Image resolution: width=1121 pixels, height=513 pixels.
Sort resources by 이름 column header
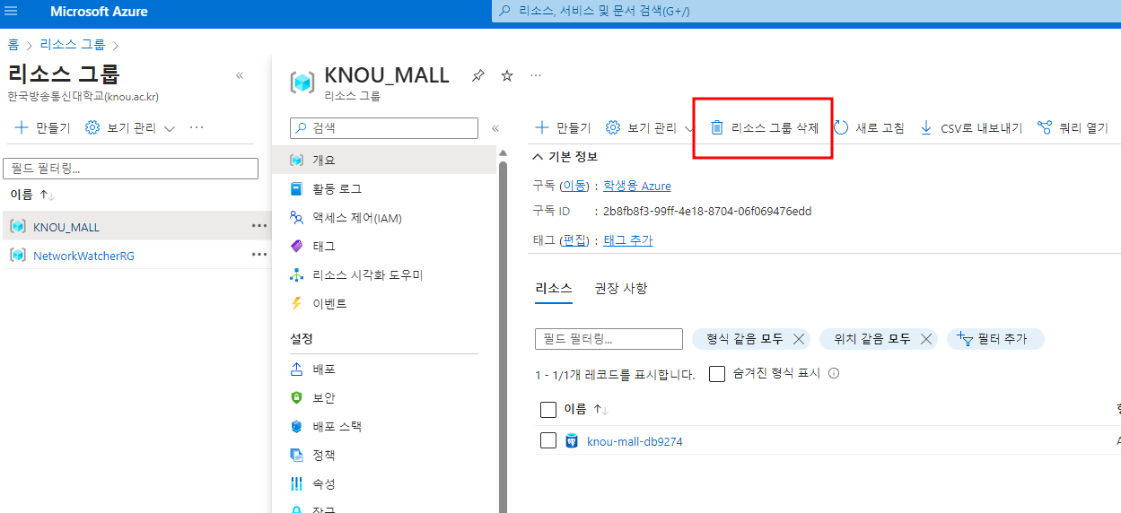(x=586, y=409)
